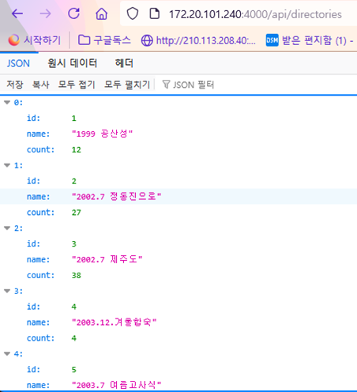
Task: Click the count value 12
Action: click(77, 149)
